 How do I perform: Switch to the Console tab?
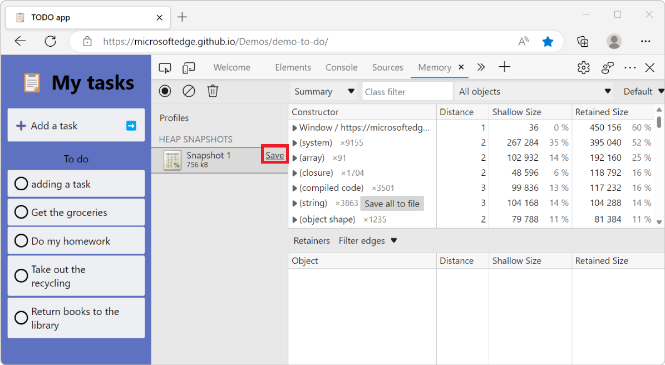(341, 67)
